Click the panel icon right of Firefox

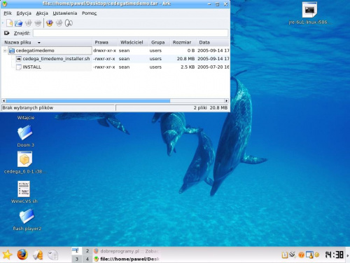coord(38,255)
